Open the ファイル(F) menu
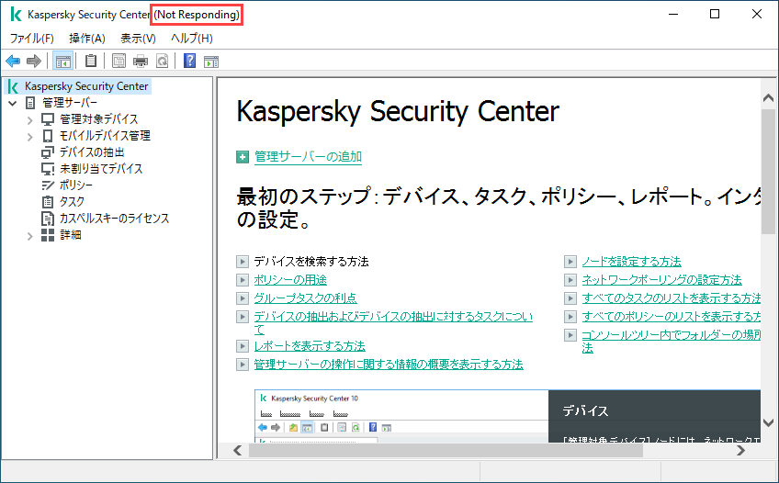This screenshot has width=779, height=483. [x=32, y=39]
